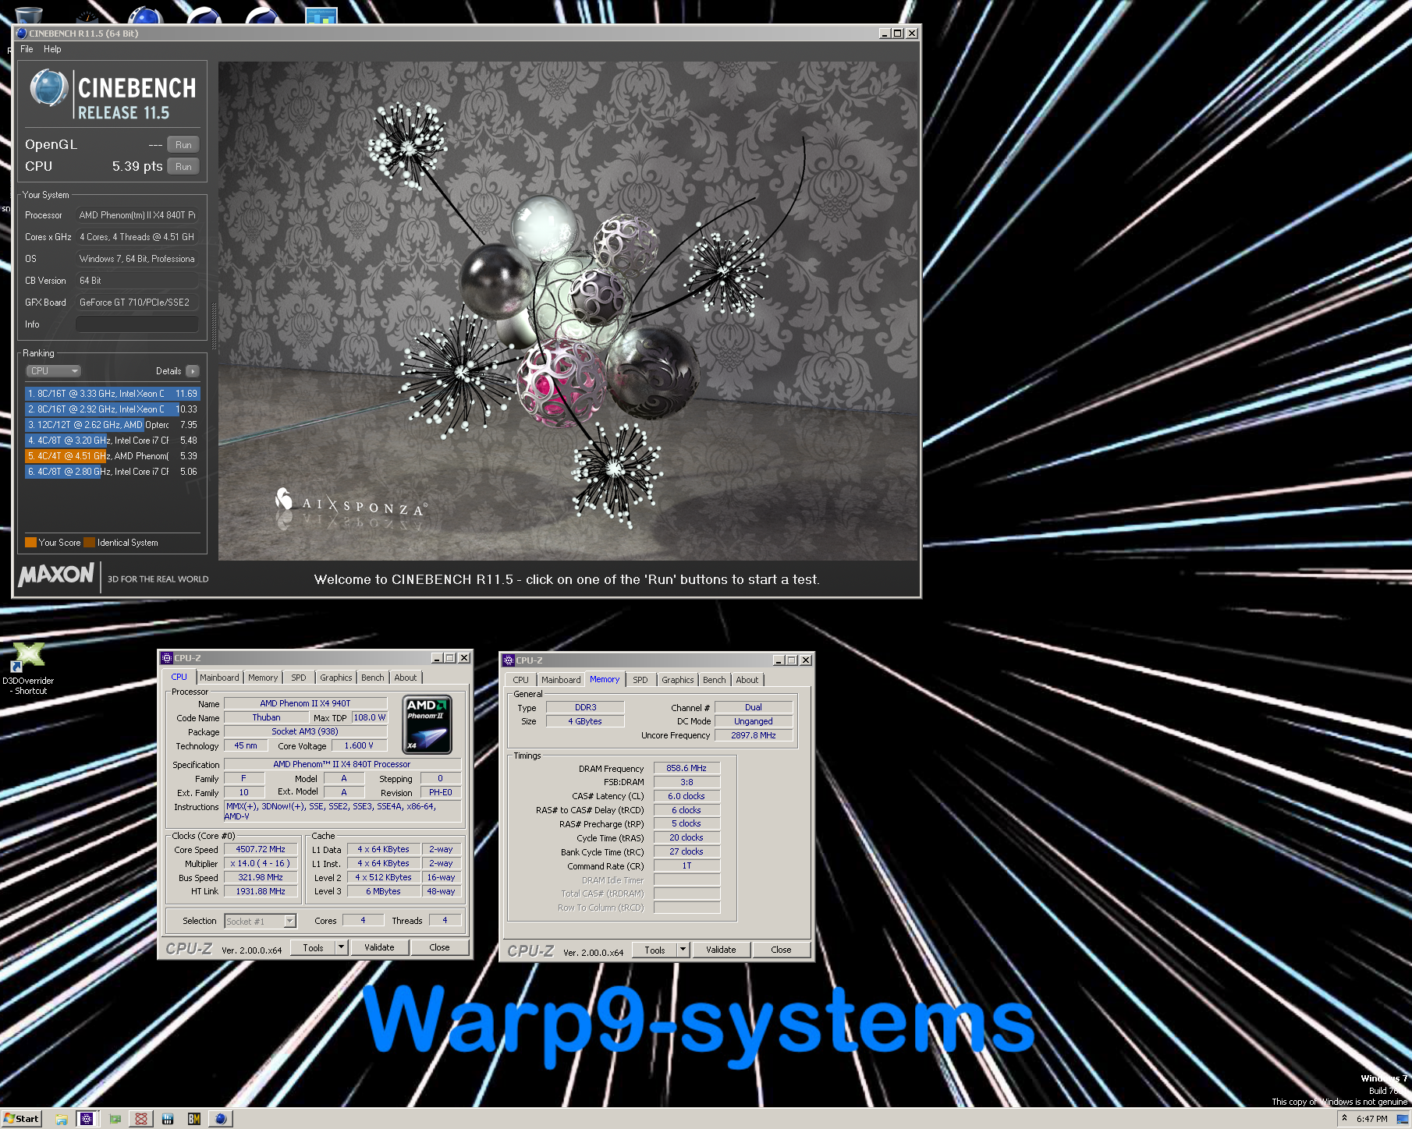
Task: Click the DRAM Frequency value 858.6 MHz
Action: (686, 768)
